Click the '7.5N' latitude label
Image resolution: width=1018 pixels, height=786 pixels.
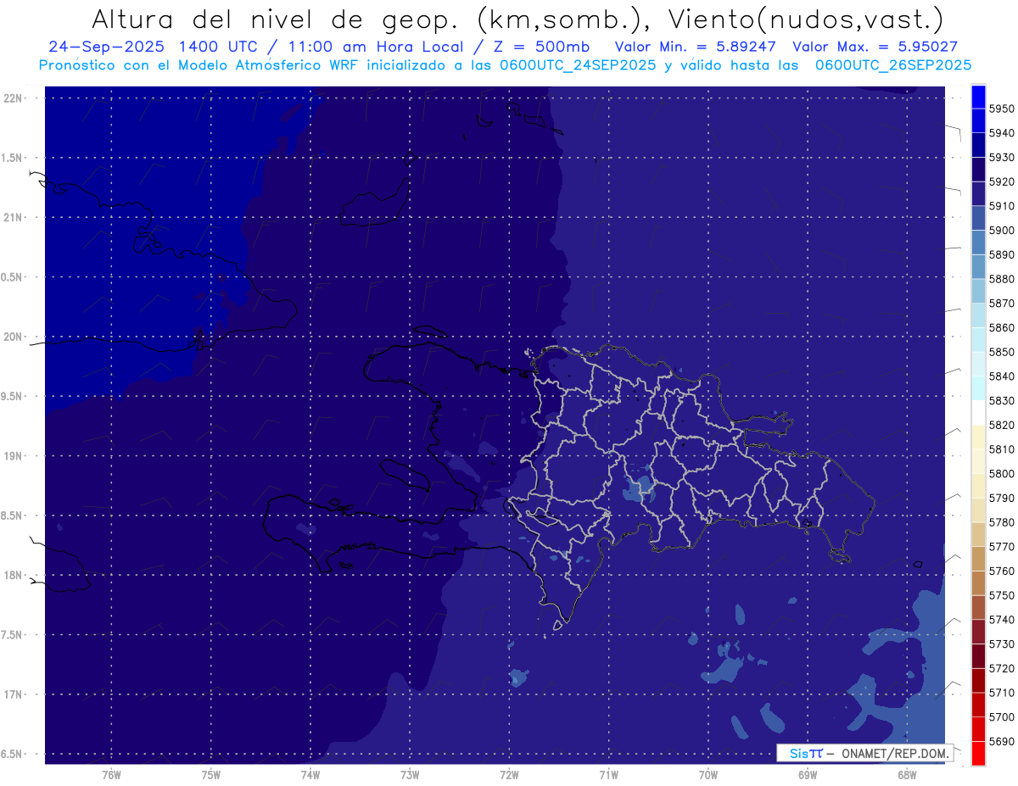point(12,635)
